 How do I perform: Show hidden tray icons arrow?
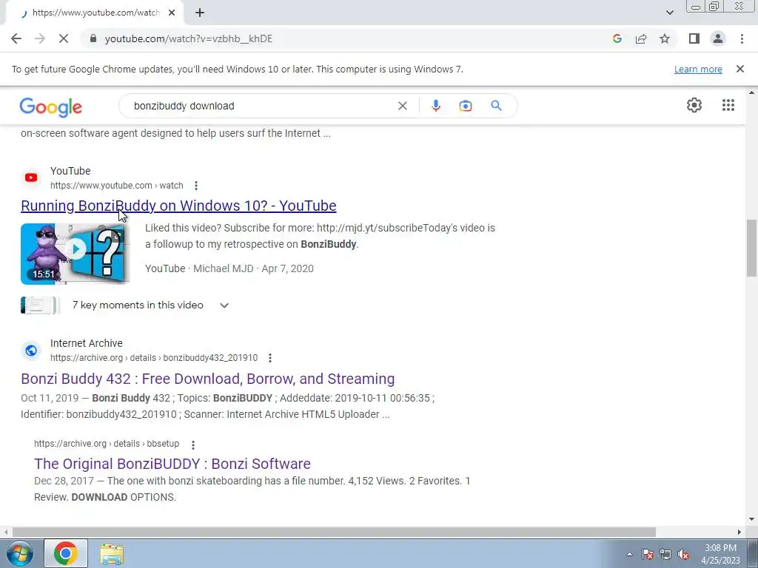pos(629,555)
